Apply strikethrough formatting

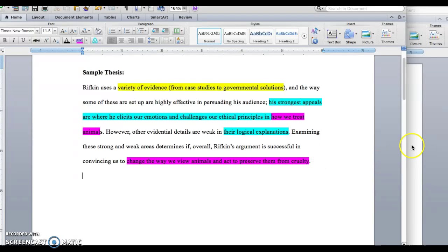tap(36, 41)
